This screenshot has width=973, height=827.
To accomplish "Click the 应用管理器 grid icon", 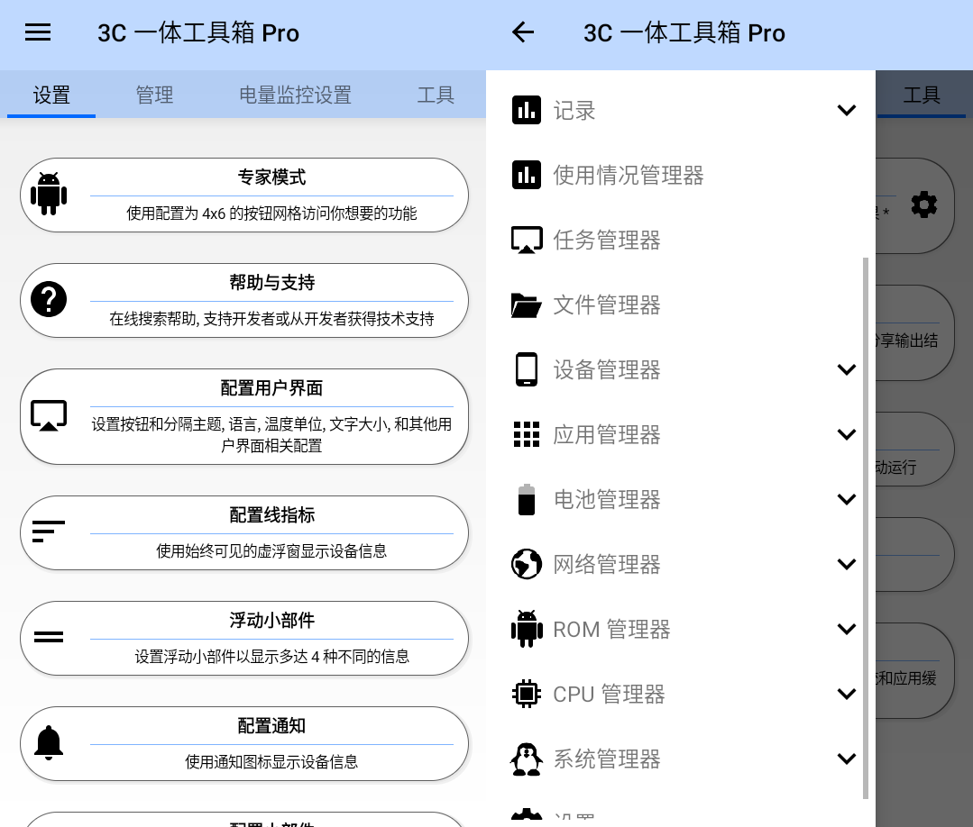I will 526,434.
